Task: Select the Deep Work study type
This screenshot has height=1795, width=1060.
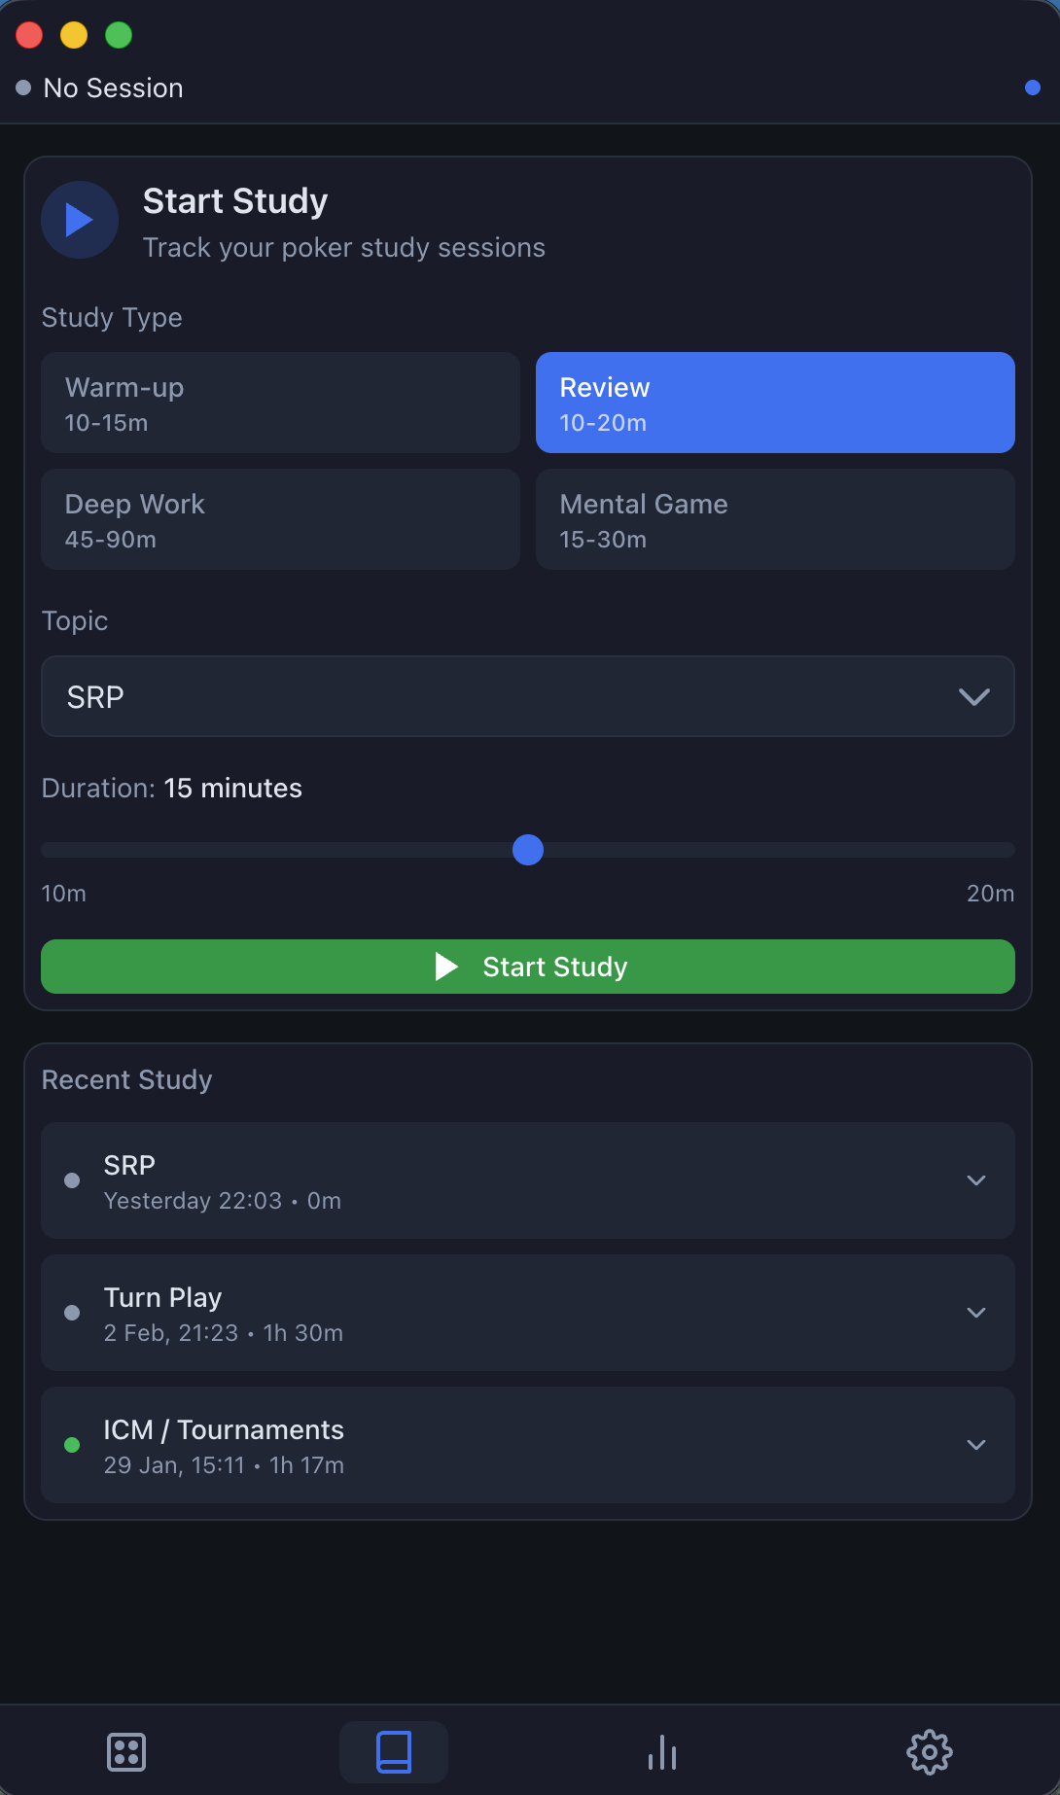Action: coord(280,519)
